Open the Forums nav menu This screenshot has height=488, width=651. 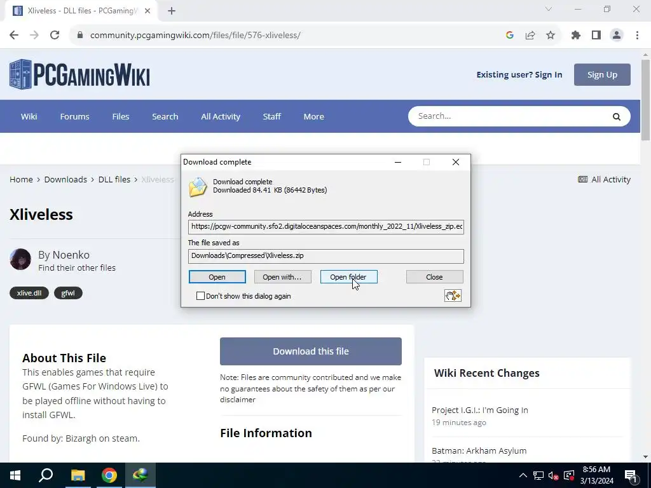click(75, 117)
